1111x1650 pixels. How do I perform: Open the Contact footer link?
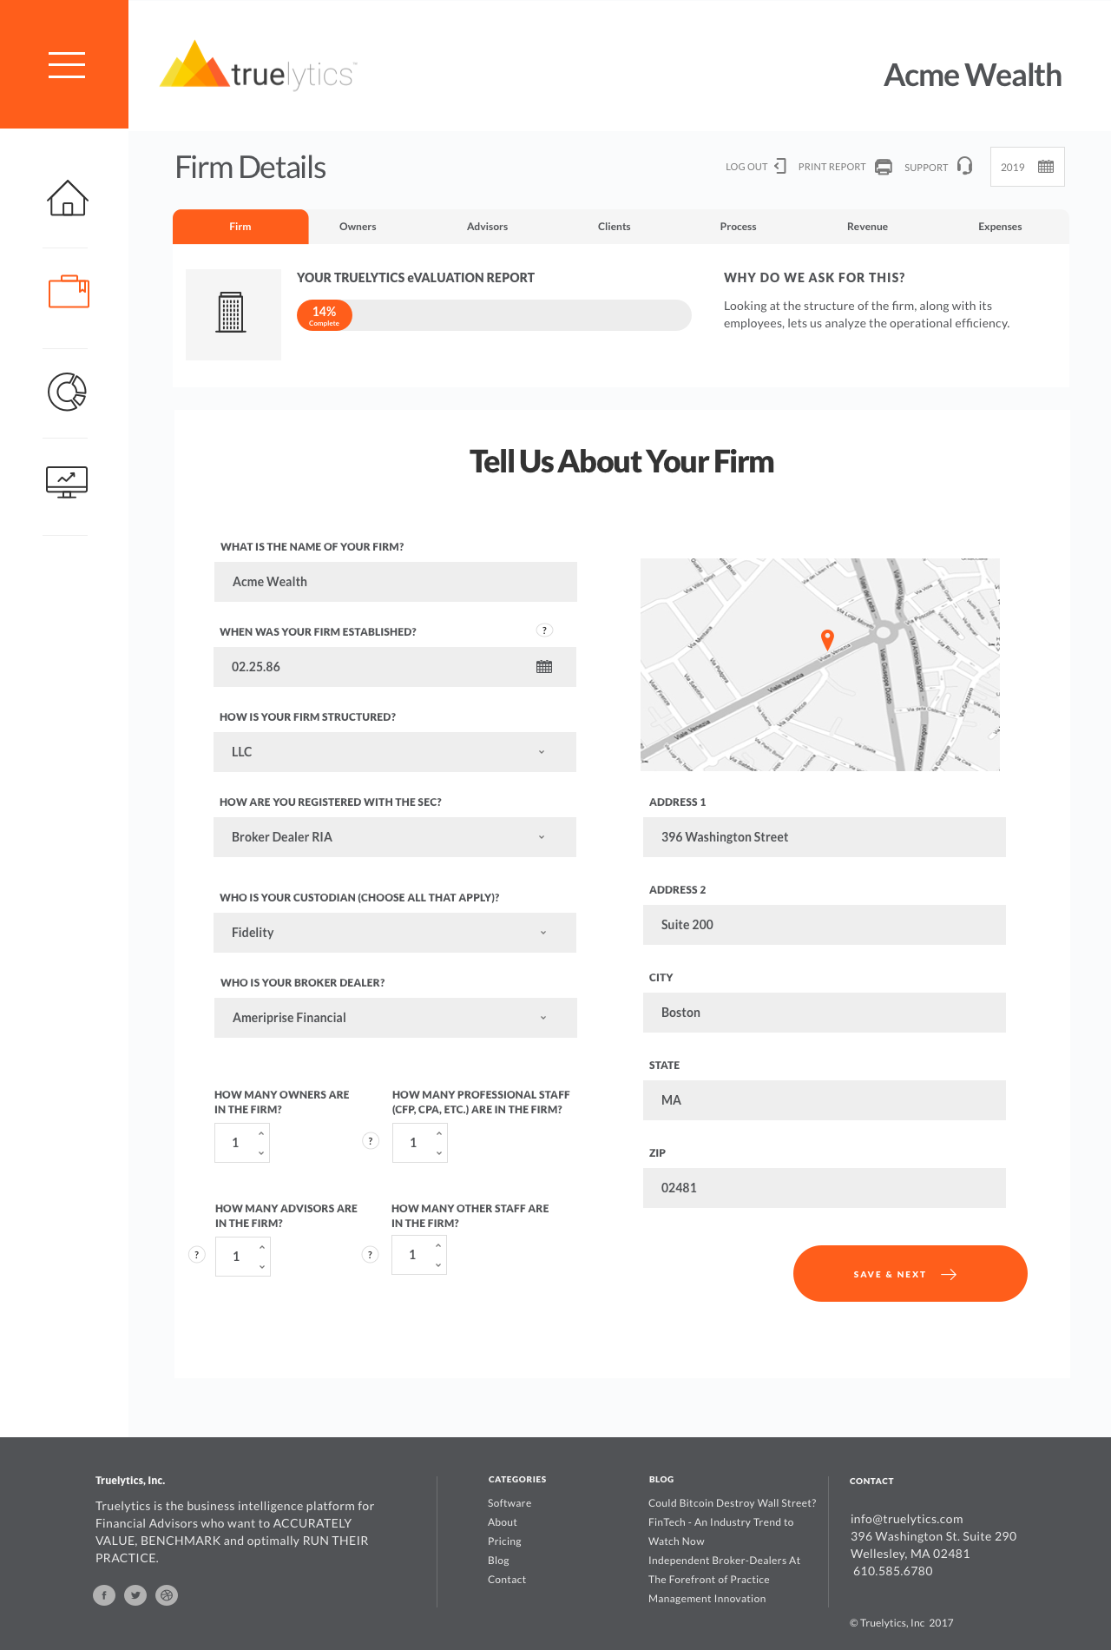507,1580
